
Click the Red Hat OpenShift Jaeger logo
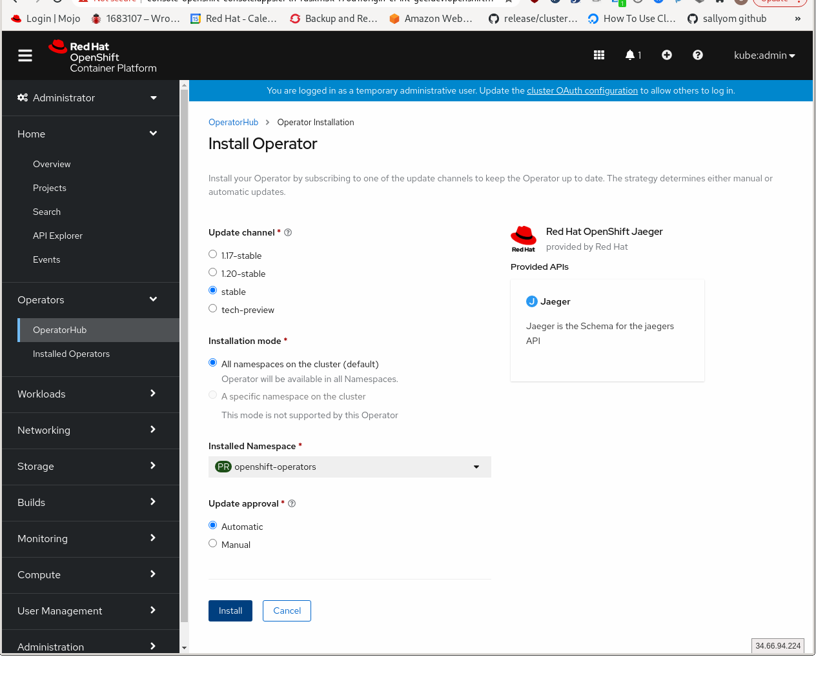pyautogui.click(x=524, y=239)
